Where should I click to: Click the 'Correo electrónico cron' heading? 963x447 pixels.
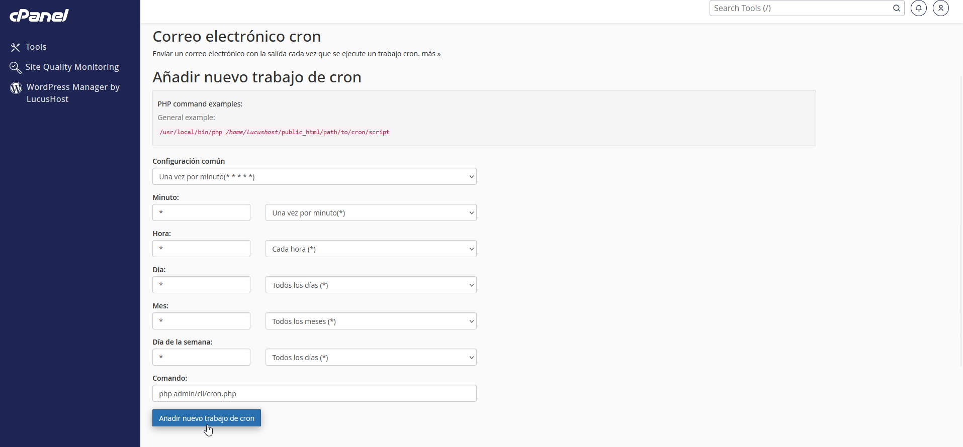[237, 37]
